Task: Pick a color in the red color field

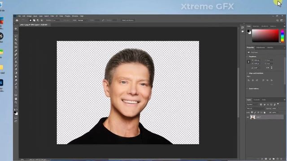Action: click(x=265, y=36)
